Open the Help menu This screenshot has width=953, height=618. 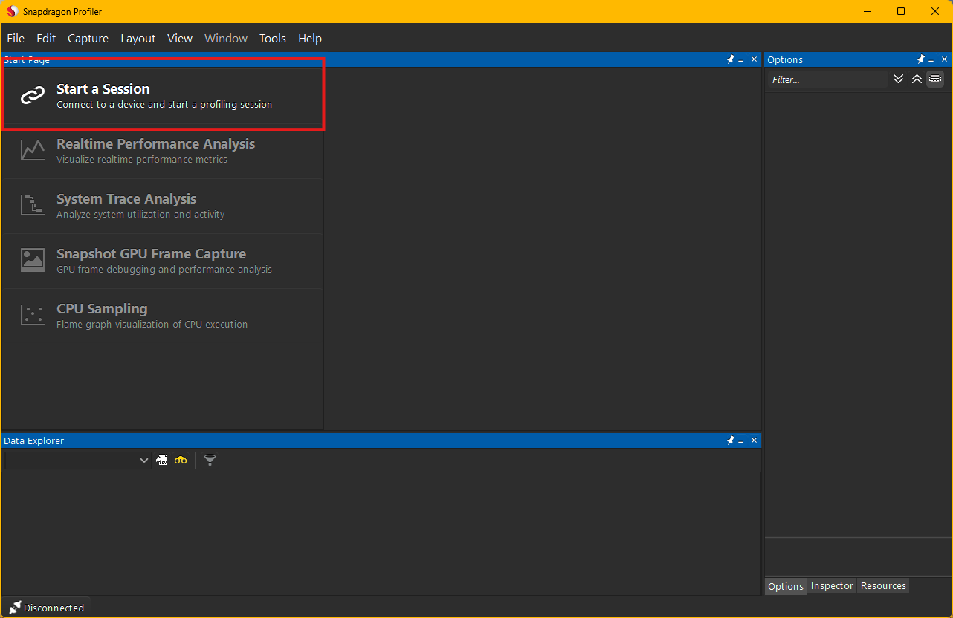[x=310, y=39]
